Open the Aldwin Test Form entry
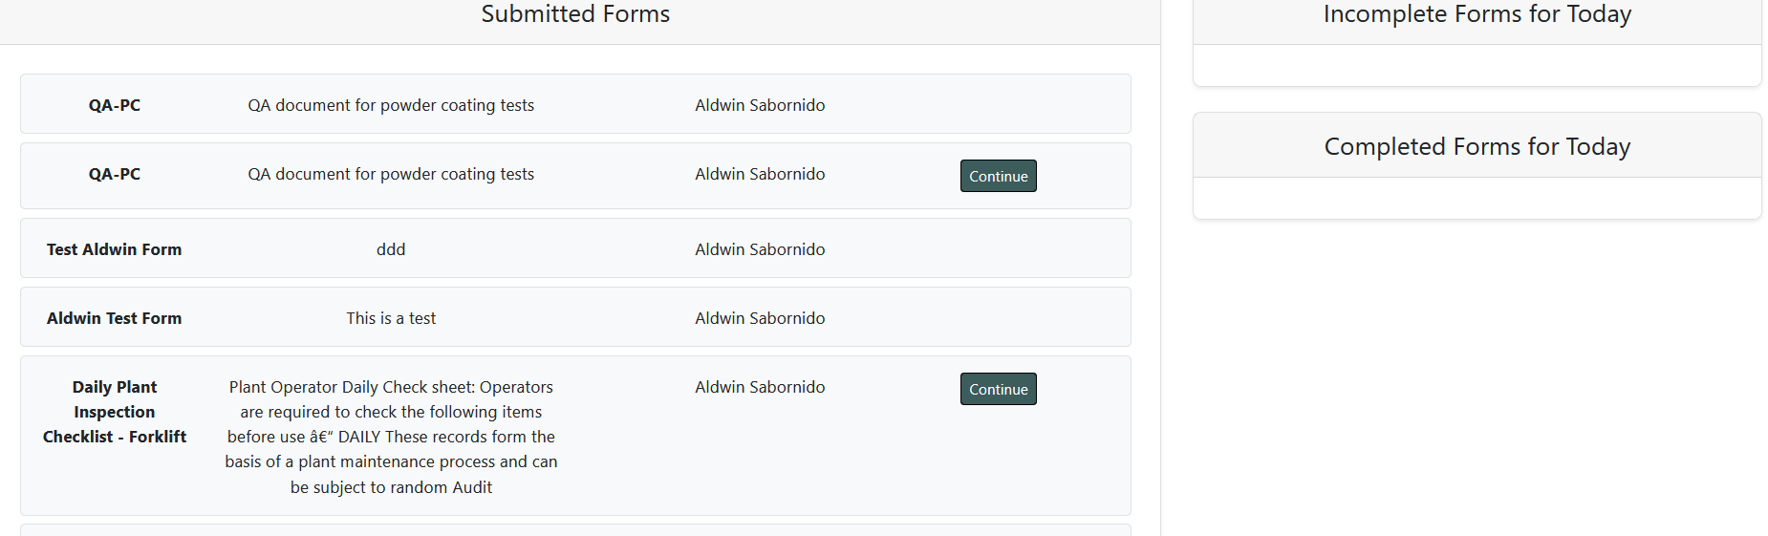The width and height of the screenshot is (1768, 536). click(114, 318)
